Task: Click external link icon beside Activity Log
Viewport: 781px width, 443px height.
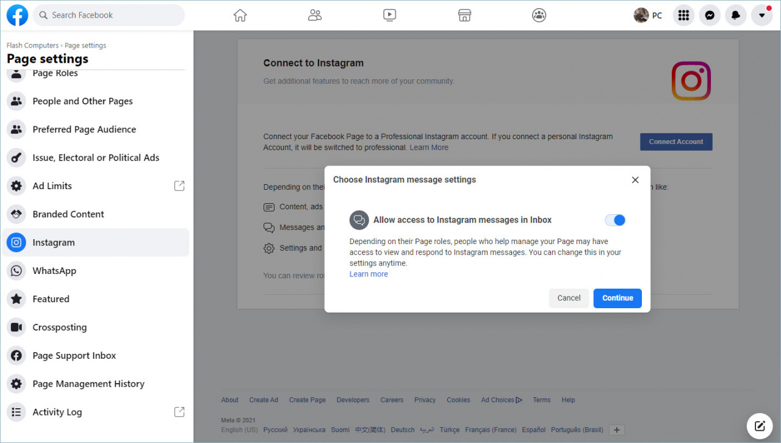Action: (179, 412)
